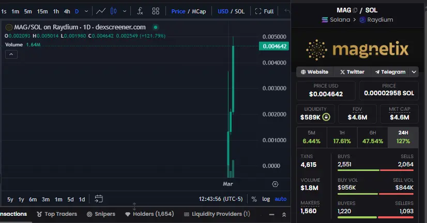
Task: Click the liquidity lock icon
Action: point(326,117)
